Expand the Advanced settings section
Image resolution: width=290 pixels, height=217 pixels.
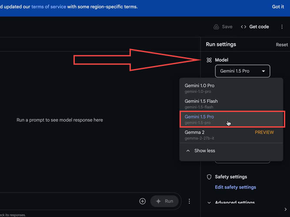(x=232, y=202)
